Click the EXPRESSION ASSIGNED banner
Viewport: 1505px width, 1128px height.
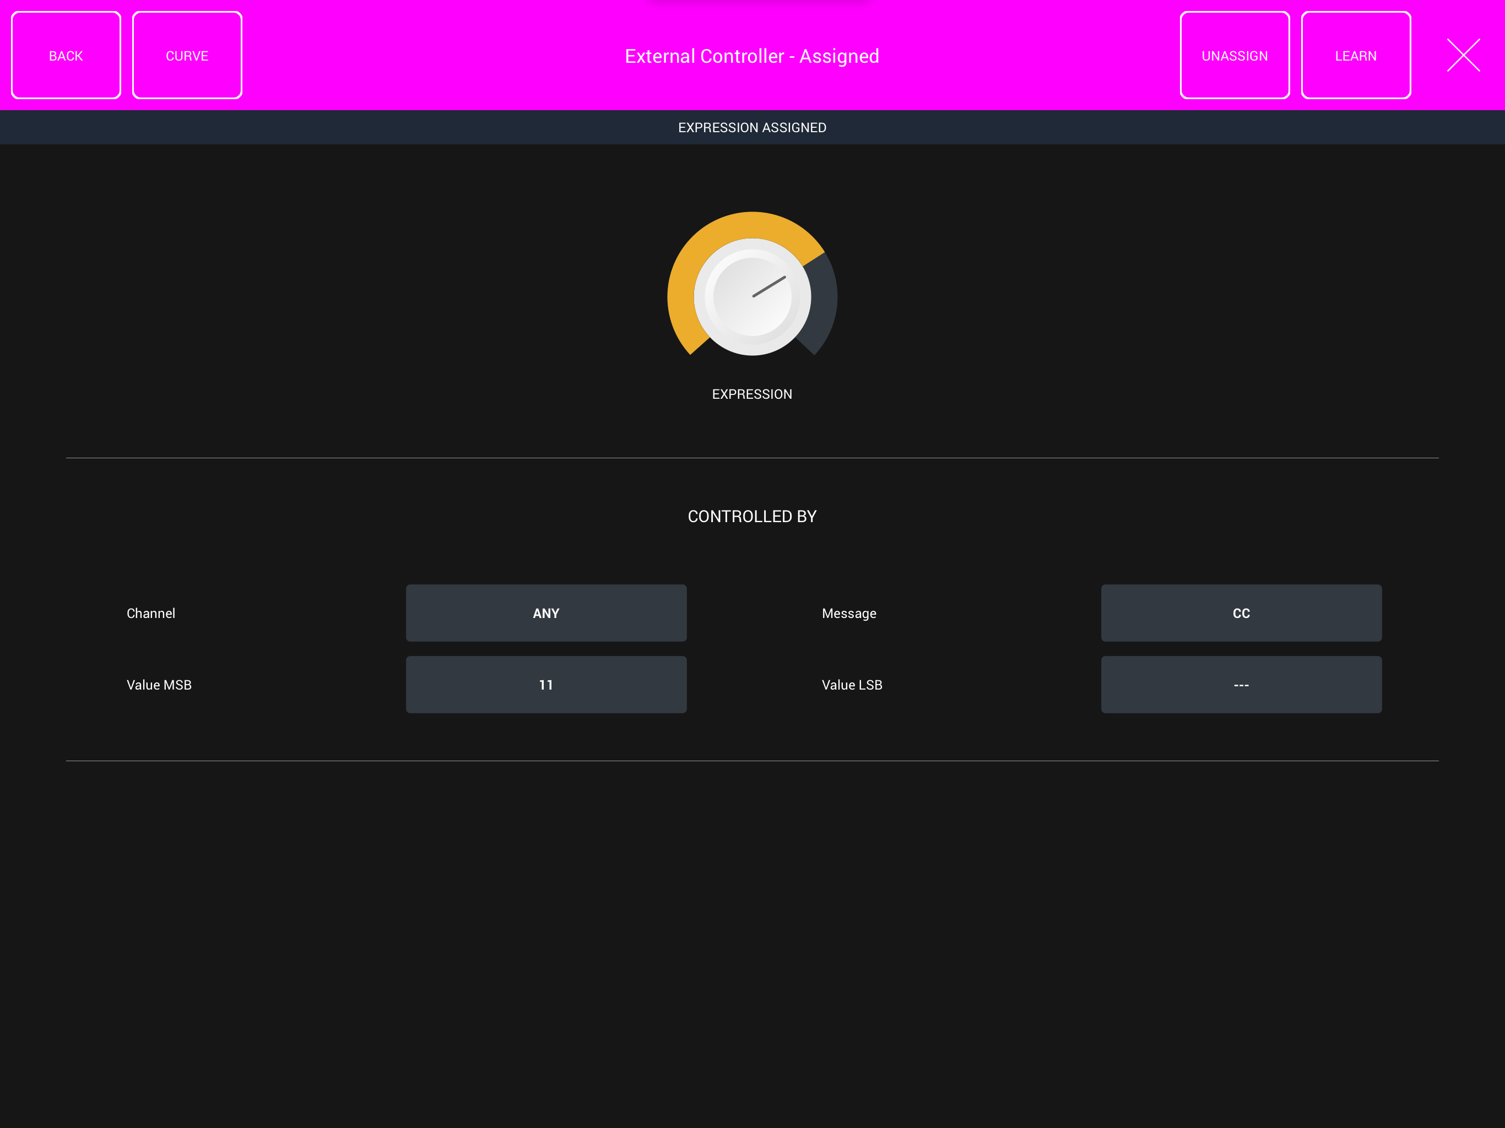coord(751,127)
